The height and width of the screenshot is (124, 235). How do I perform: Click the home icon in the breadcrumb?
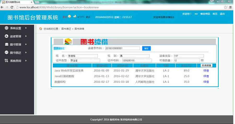tap(40, 29)
